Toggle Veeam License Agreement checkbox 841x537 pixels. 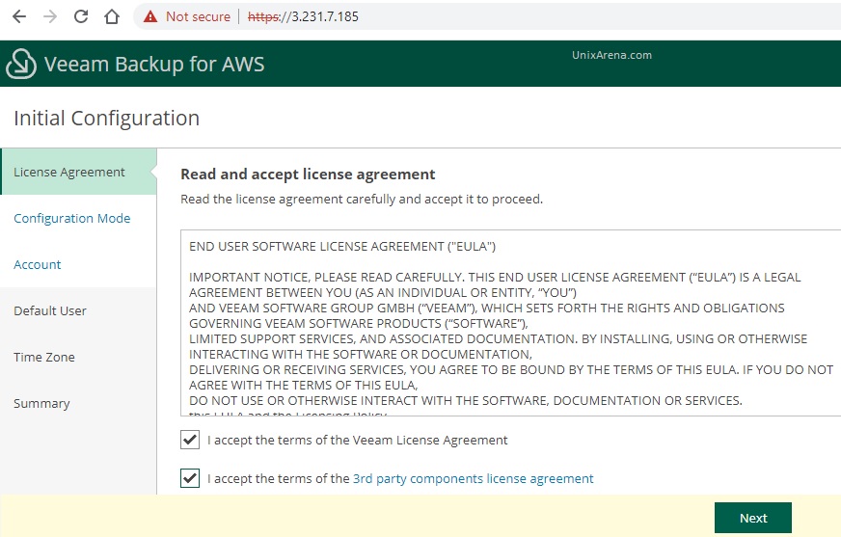pyautogui.click(x=190, y=440)
